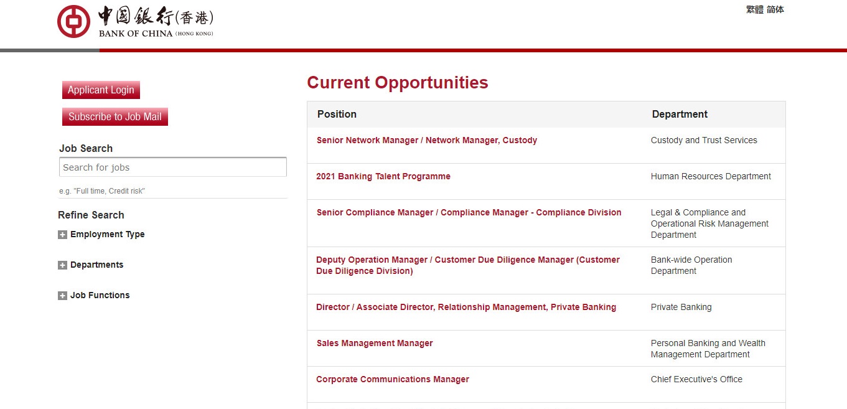Expand the Job Functions filter

[100, 295]
